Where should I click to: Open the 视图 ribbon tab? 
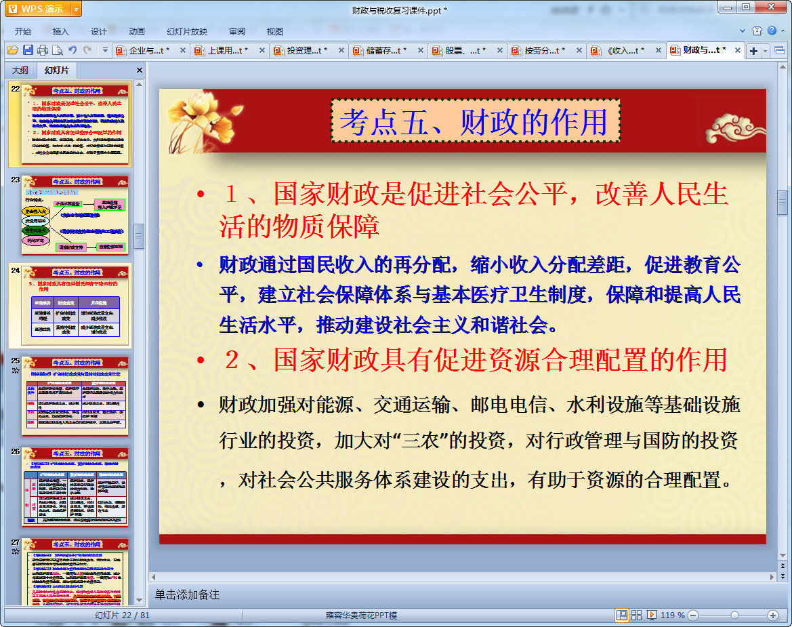pos(275,31)
